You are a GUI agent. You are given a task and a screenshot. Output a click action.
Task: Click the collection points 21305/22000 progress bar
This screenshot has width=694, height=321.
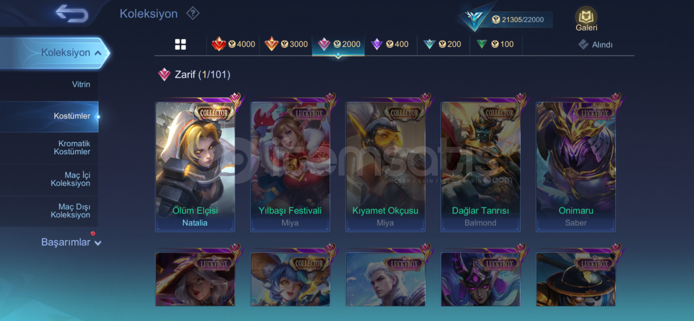(x=518, y=20)
